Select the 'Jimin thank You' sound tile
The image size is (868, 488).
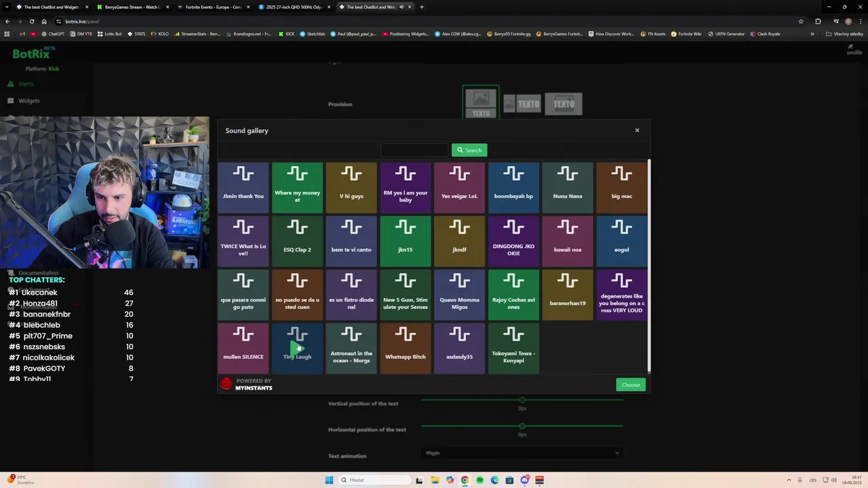(243, 187)
